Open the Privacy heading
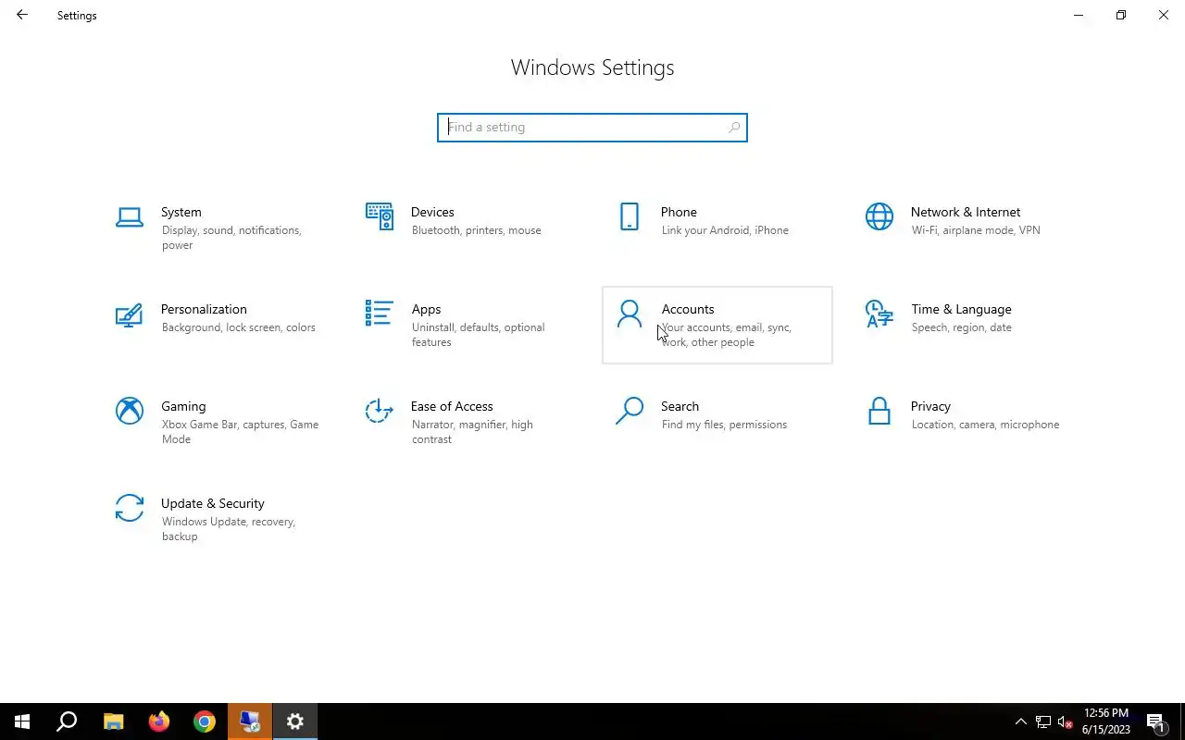 tap(930, 406)
